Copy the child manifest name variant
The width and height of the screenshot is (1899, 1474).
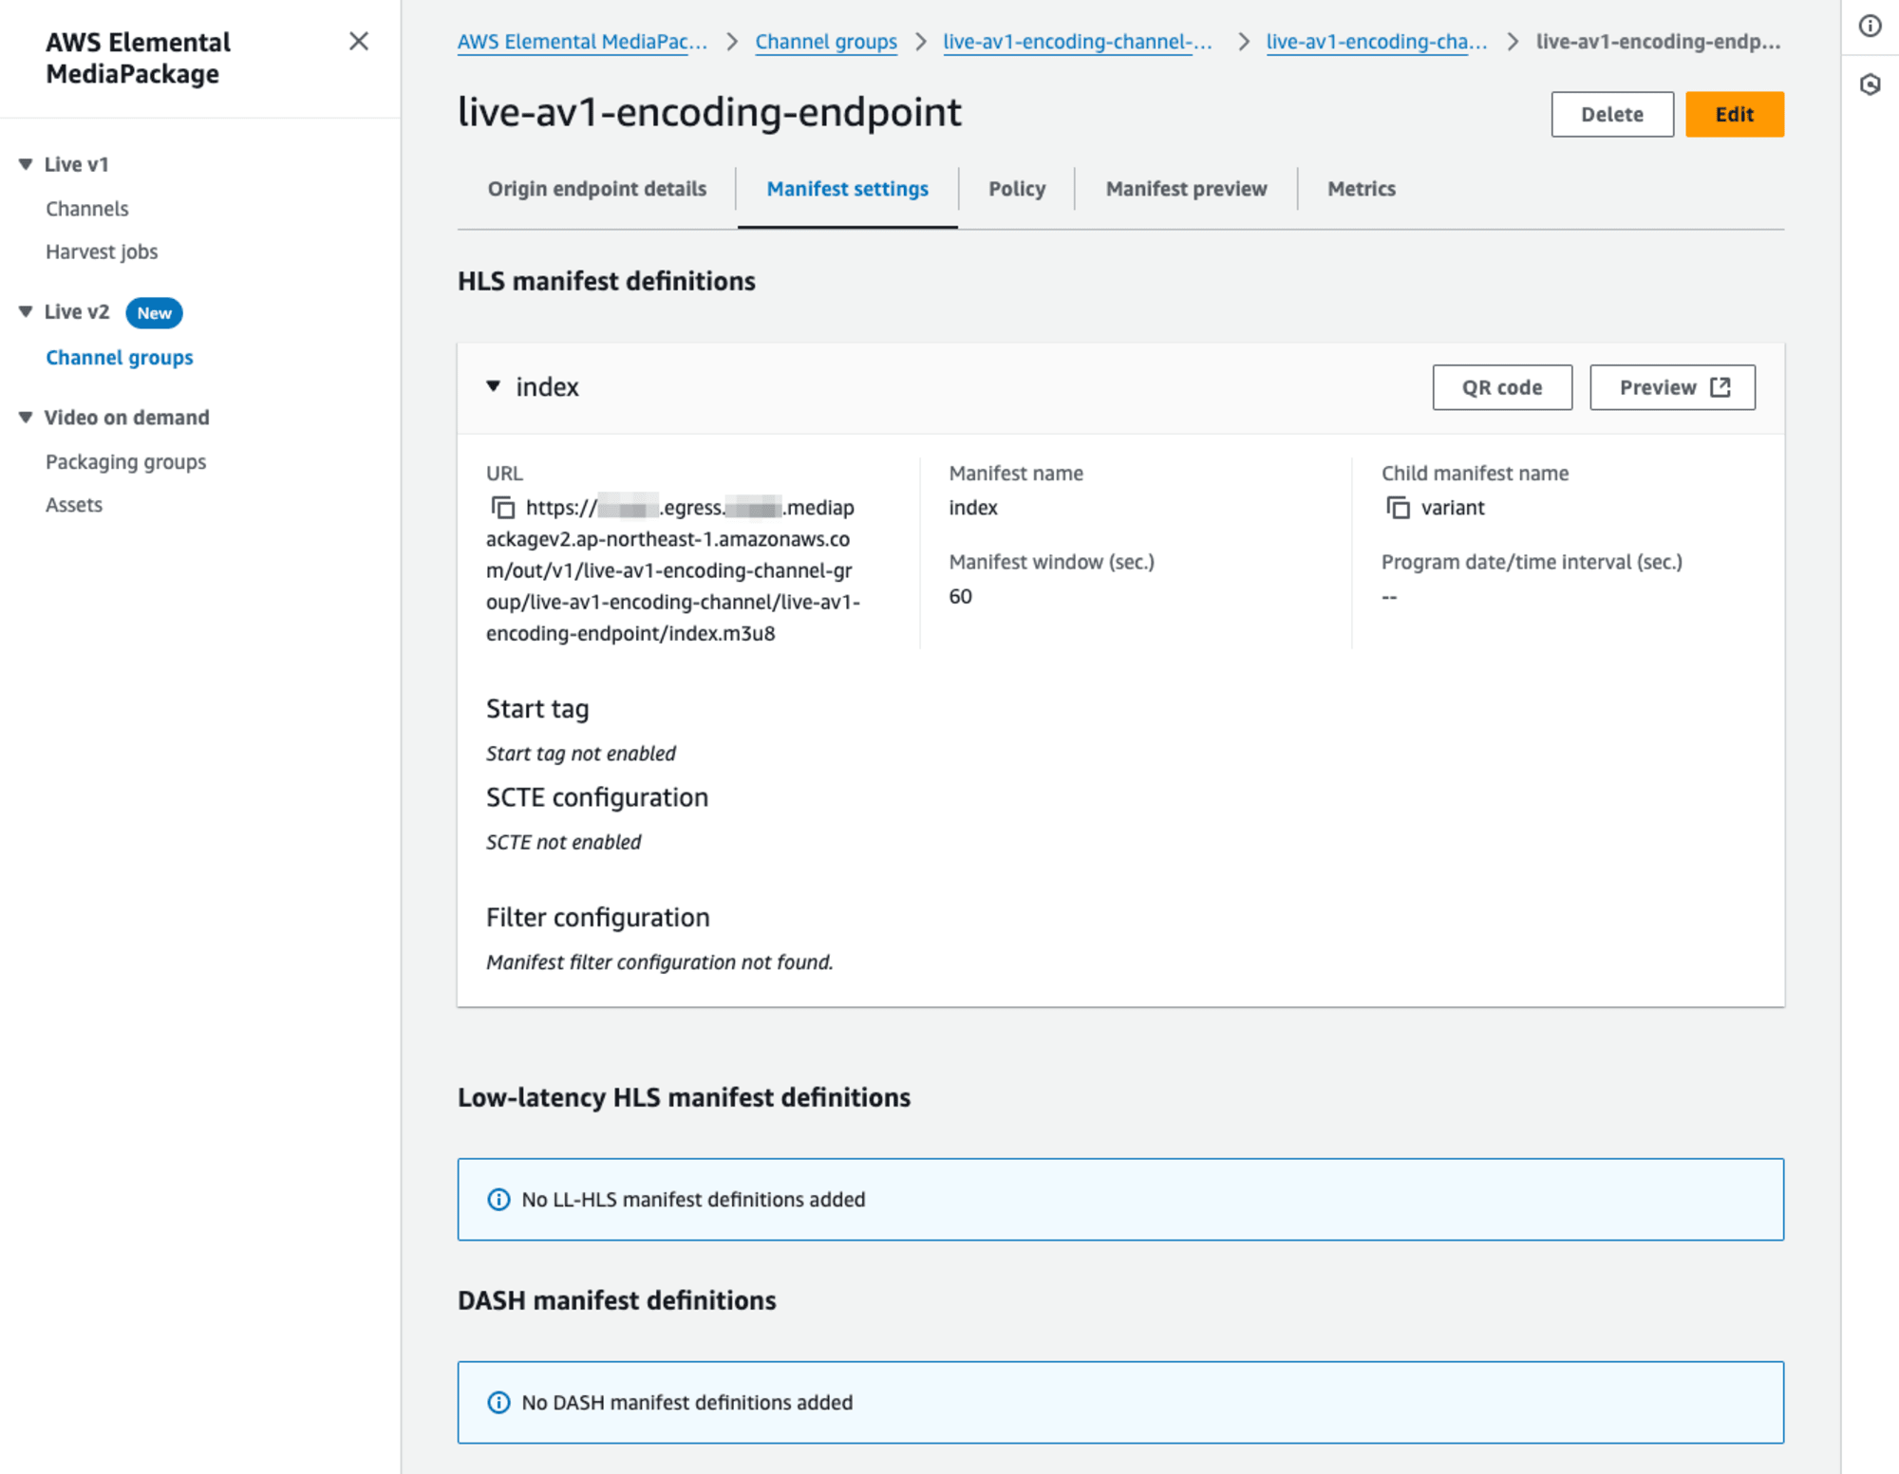pos(1398,508)
